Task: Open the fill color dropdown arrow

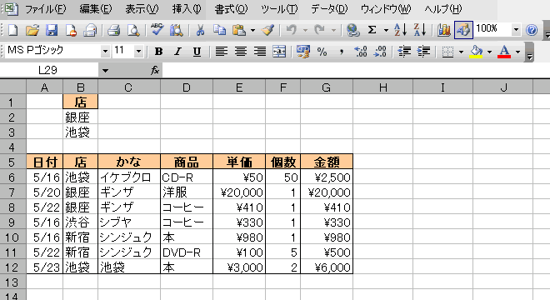Action: coord(489,52)
